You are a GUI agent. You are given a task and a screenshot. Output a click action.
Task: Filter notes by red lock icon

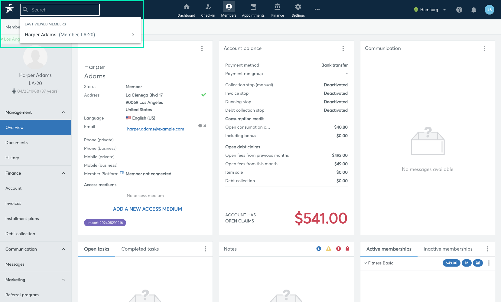(347, 249)
